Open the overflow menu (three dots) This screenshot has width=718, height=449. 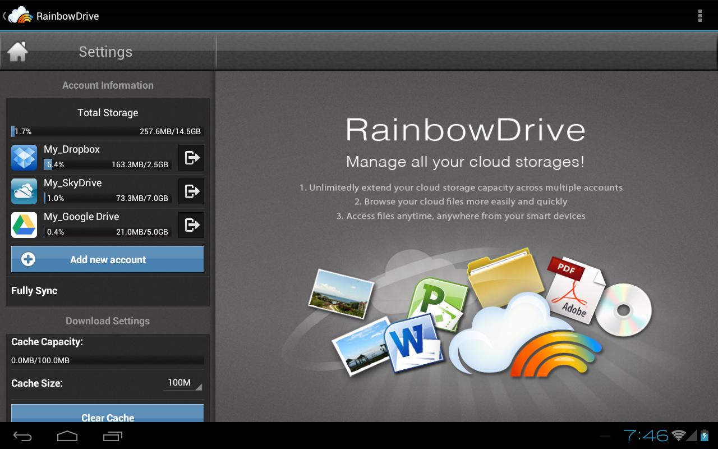(699, 16)
